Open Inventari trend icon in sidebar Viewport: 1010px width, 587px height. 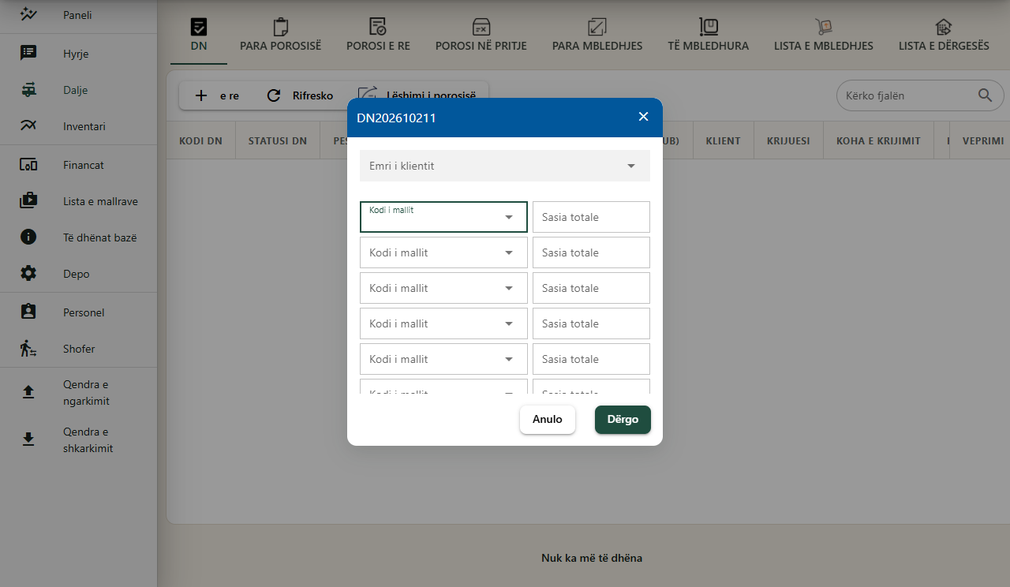pos(28,125)
